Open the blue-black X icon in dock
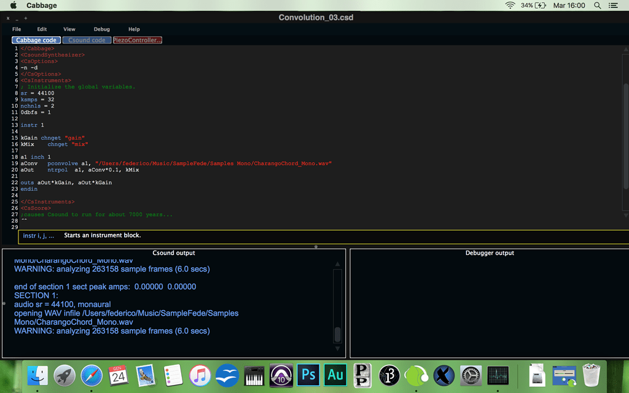 tap(443, 375)
